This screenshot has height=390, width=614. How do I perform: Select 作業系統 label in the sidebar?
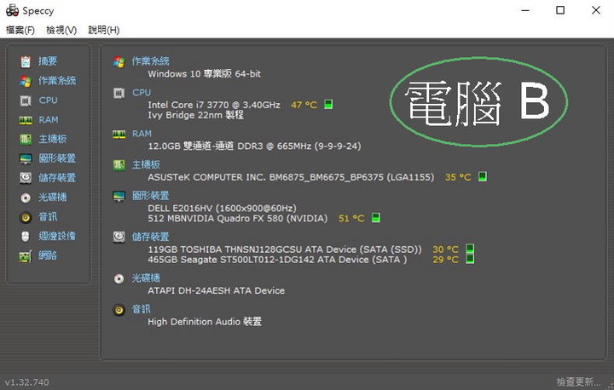[x=57, y=81]
